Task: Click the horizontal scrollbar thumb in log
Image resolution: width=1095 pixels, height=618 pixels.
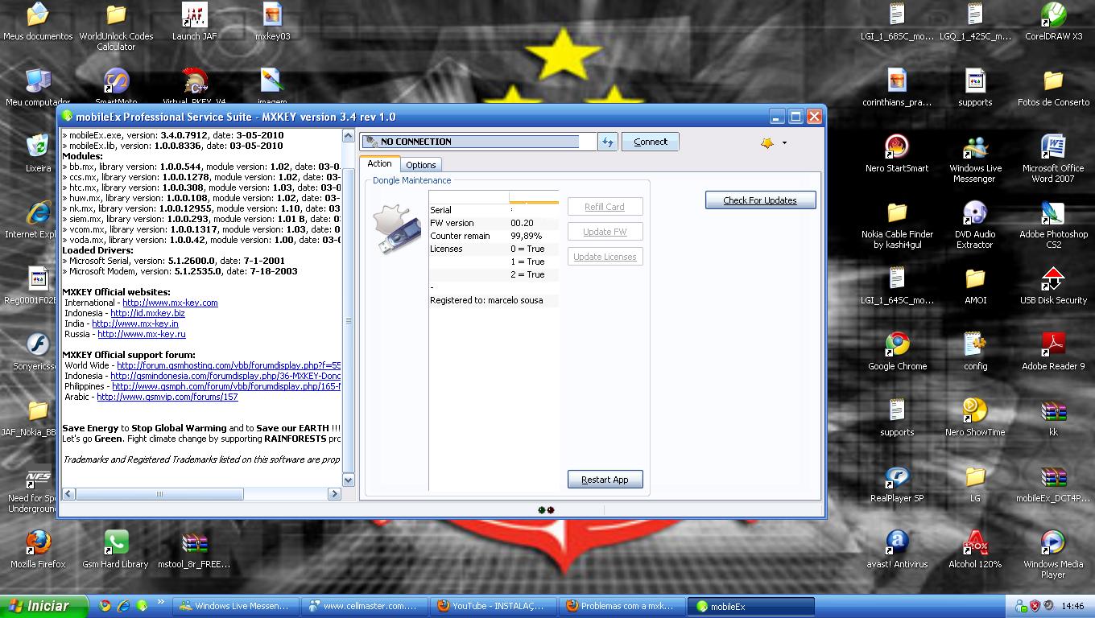Action: tap(159, 494)
